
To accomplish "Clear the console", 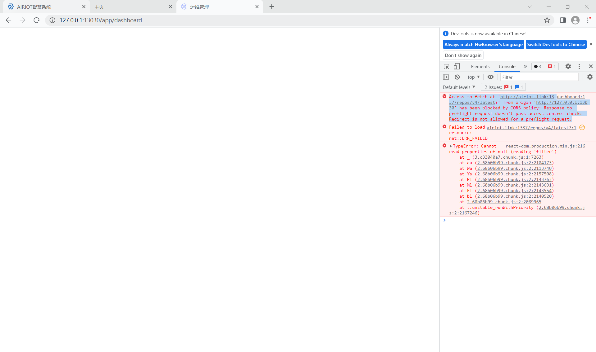I will coord(457,77).
